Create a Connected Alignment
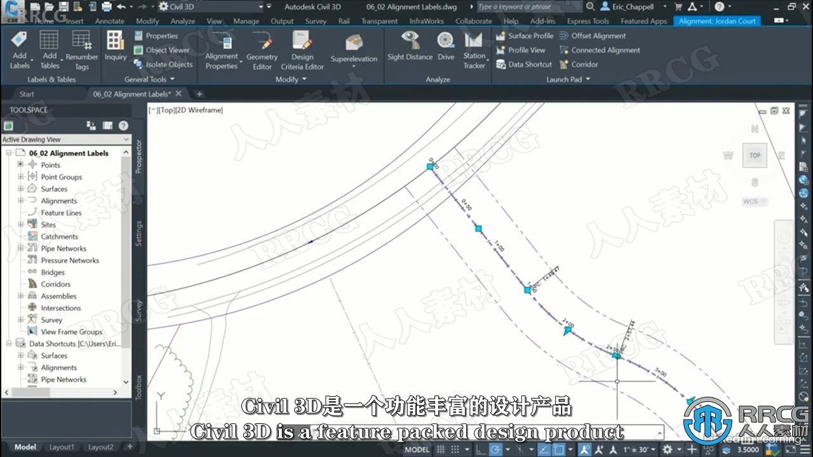Viewport: 813px width, 457px height. tap(600, 50)
